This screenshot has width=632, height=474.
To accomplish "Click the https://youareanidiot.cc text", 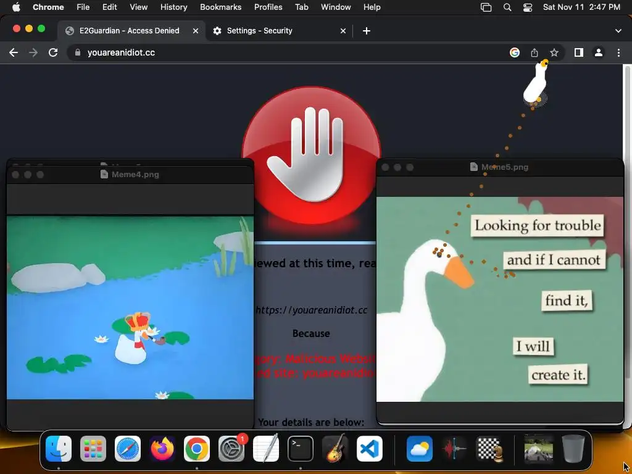I will (311, 310).
